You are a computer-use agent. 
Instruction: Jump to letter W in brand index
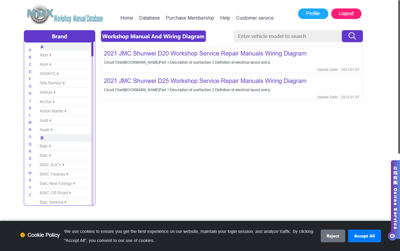pyautogui.click(x=30, y=173)
